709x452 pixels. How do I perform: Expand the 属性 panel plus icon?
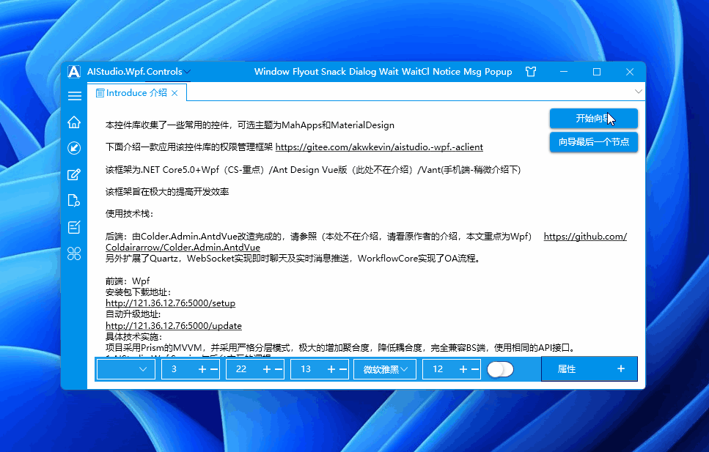point(621,368)
